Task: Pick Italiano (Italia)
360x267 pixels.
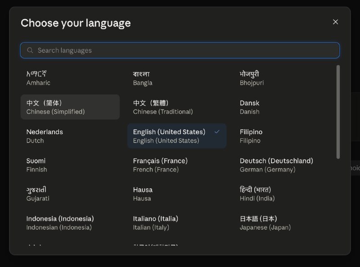Action: [x=177, y=223]
